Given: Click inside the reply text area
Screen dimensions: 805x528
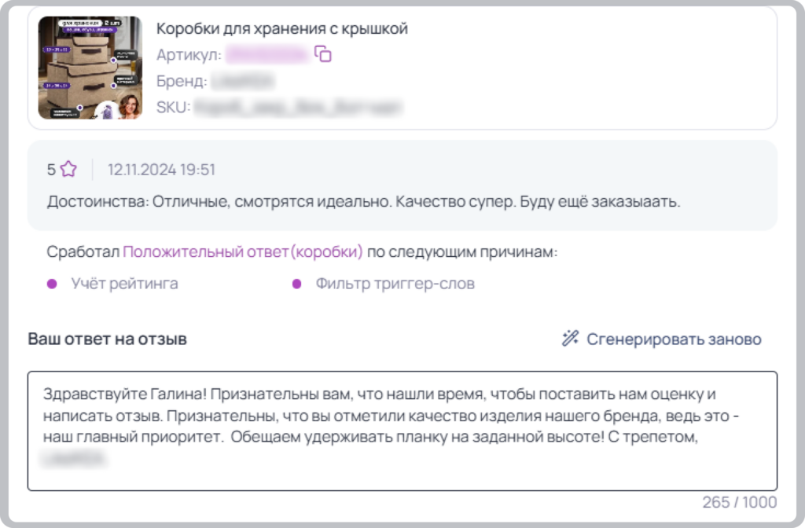Looking at the screenshot, I should coord(402,431).
